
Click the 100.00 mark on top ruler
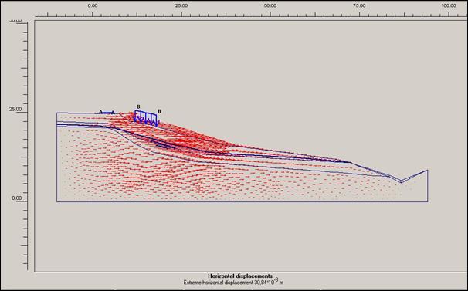pos(449,5)
